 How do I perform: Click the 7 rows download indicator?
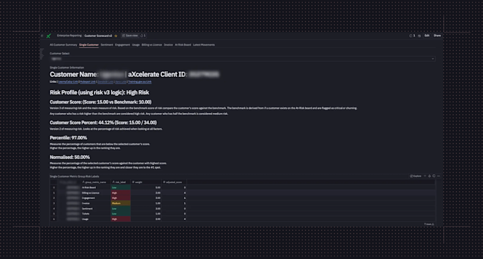point(429,224)
